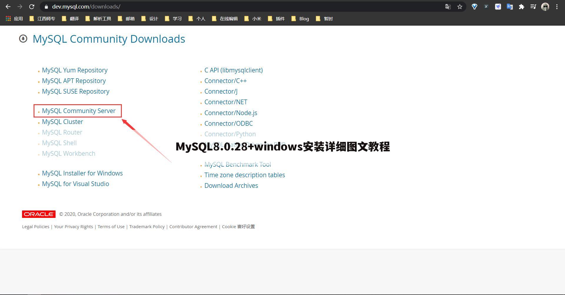Screen dimensions: 565x295
Task: Reload the page with refresh icon
Action: (32, 6)
